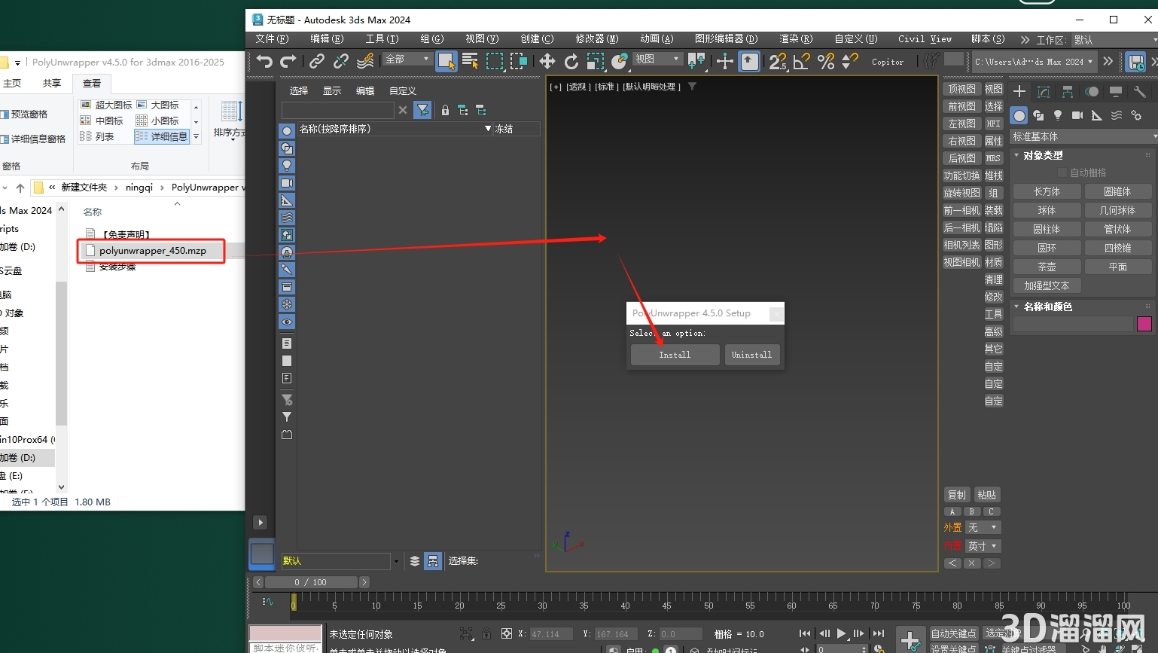Toggle the Angle Snap icon
This screenshot has width=1158, height=653.
(x=802, y=61)
